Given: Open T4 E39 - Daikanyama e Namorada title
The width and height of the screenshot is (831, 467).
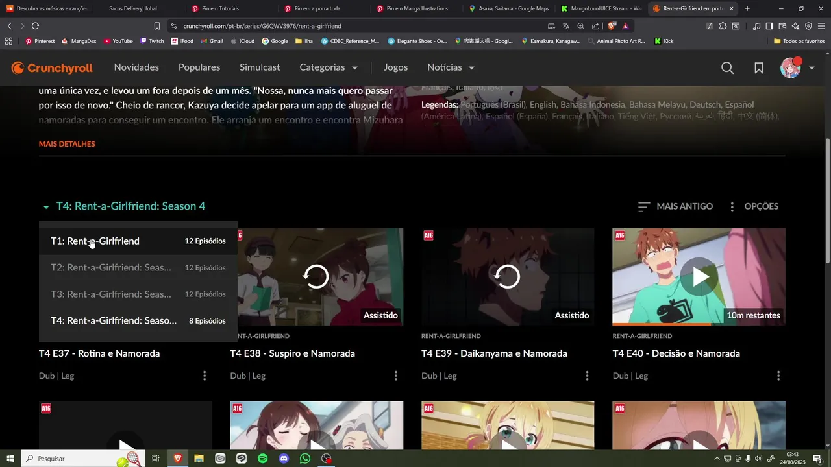Looking at the screenshot, I should click(494, 353).
